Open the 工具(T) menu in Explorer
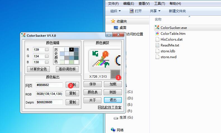The width and height of the screenshot is (221, 133). (x=160, y=4)
